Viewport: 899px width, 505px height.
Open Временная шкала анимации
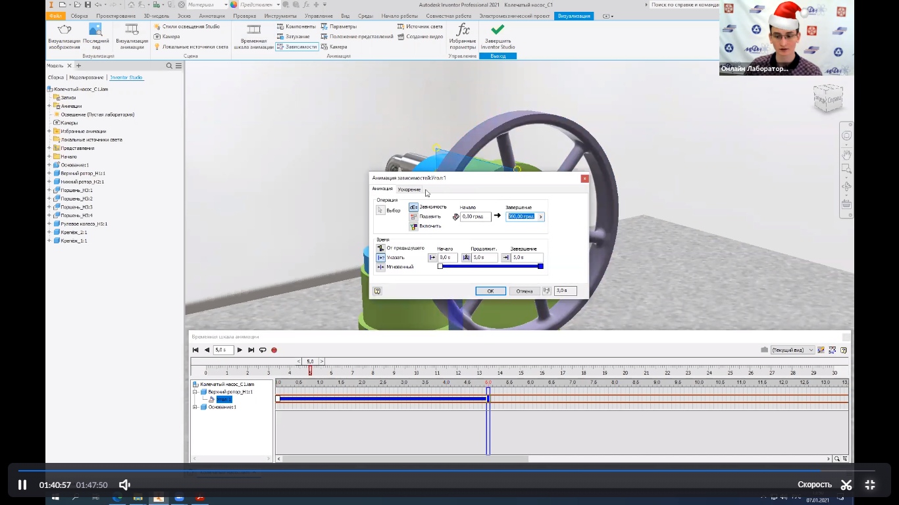pyautogui.click(x=253, y=37)
